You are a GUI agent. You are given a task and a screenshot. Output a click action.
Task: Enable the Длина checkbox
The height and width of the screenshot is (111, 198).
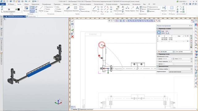(157, 59)
